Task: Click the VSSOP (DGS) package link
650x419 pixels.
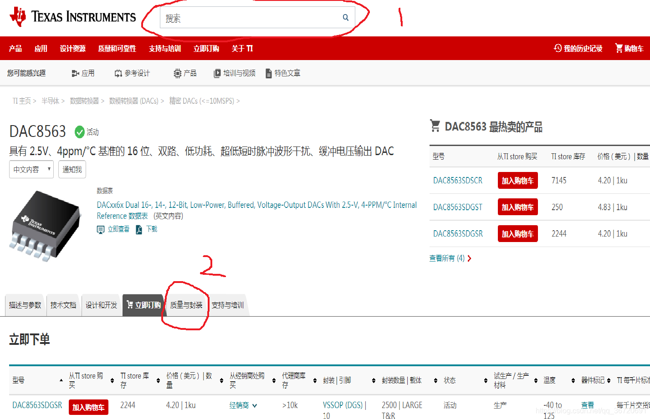Action: (x=343, y=405)
